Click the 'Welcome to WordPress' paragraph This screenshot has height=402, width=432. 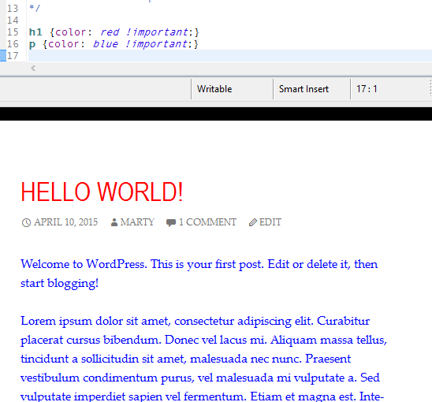199,274
